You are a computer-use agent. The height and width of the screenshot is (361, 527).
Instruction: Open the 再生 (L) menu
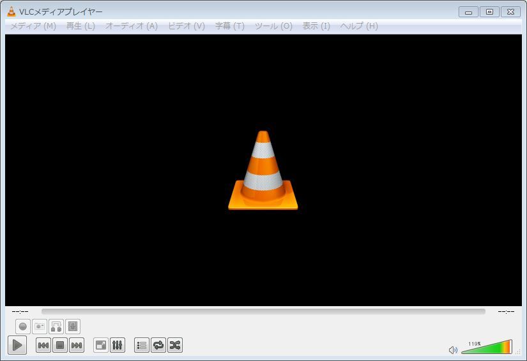[80, 26]
